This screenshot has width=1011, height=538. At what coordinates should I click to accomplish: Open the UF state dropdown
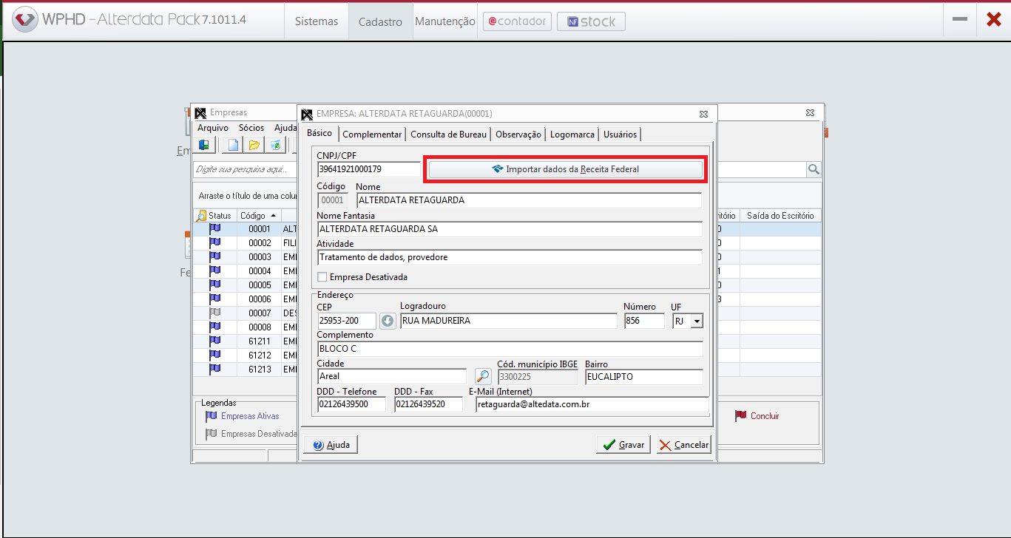[696, 321]
